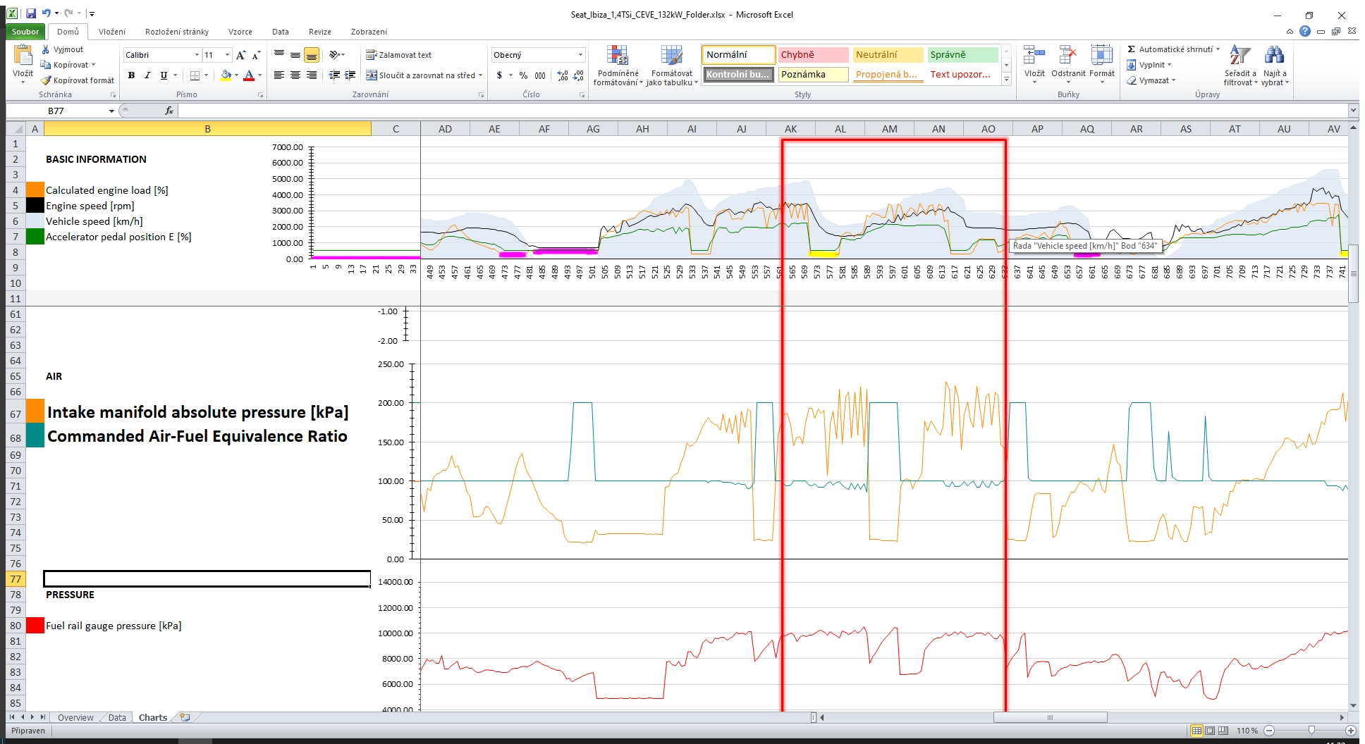Switch to Vložení ribbon tab
The width and height of the screenshot is (1365, 744).
112,32
